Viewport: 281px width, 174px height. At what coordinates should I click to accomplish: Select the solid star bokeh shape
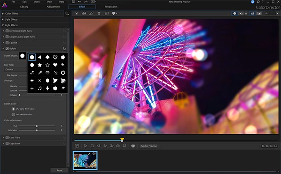click(x=40, y=65)
